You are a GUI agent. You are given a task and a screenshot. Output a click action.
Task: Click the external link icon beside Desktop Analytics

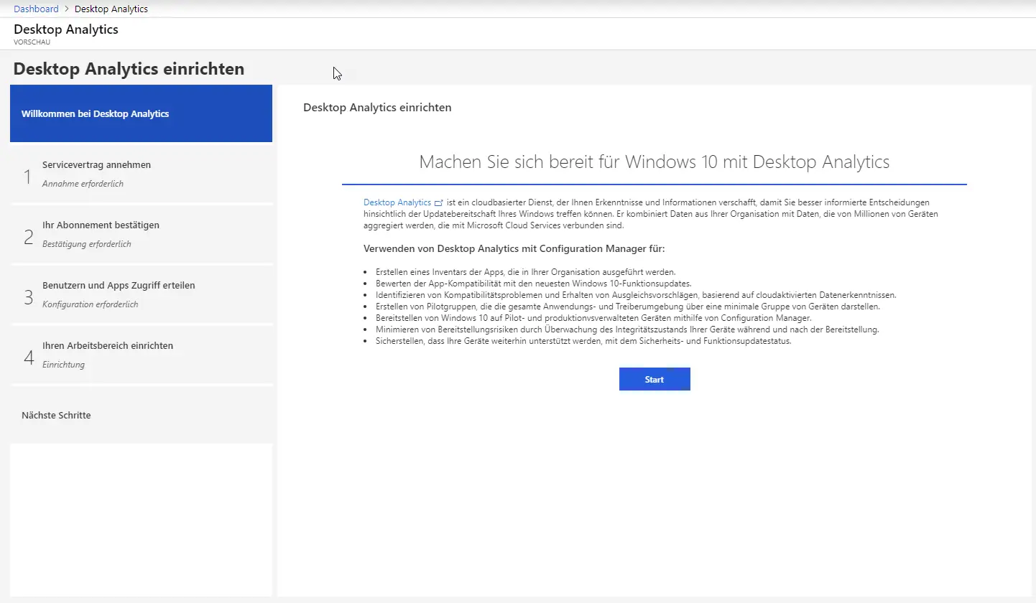pos(439,203)
